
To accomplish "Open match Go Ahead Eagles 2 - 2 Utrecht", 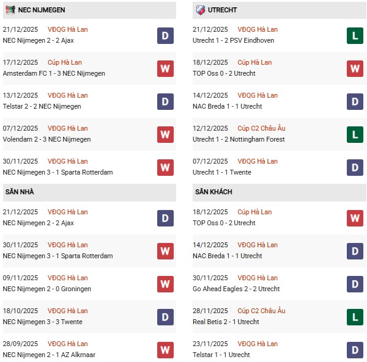I will pos(237,289).
